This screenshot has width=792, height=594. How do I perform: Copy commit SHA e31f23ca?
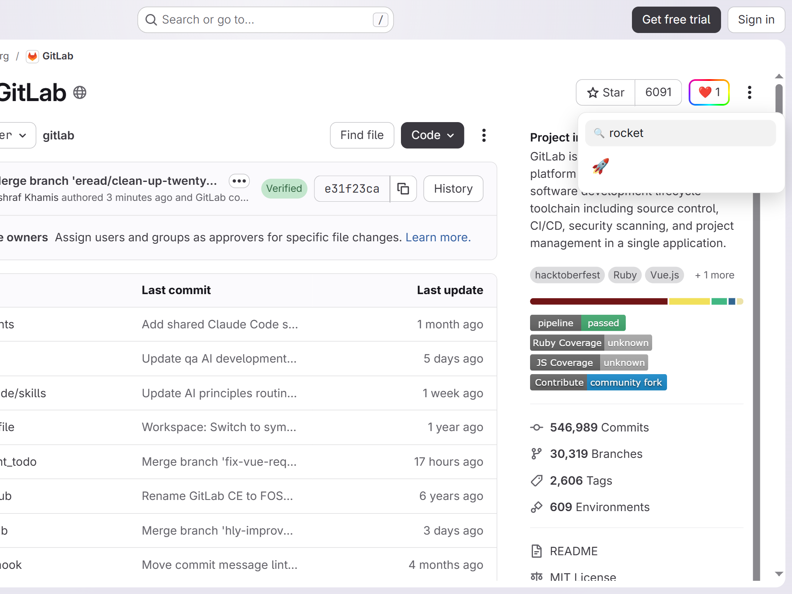click(403, 189)
